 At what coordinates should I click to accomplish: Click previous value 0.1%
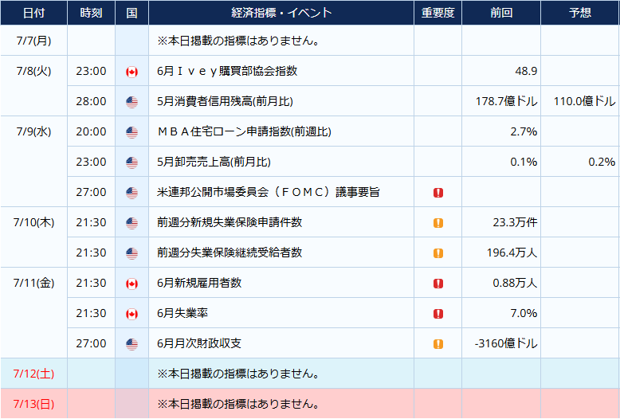(524, 162)
